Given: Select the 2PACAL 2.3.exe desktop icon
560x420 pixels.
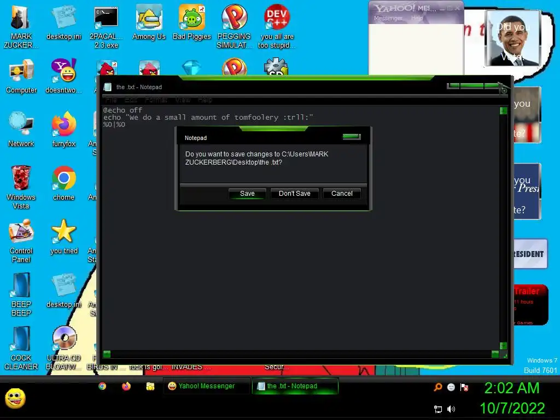Looking at the screenshot, I should tap(106, 27).
